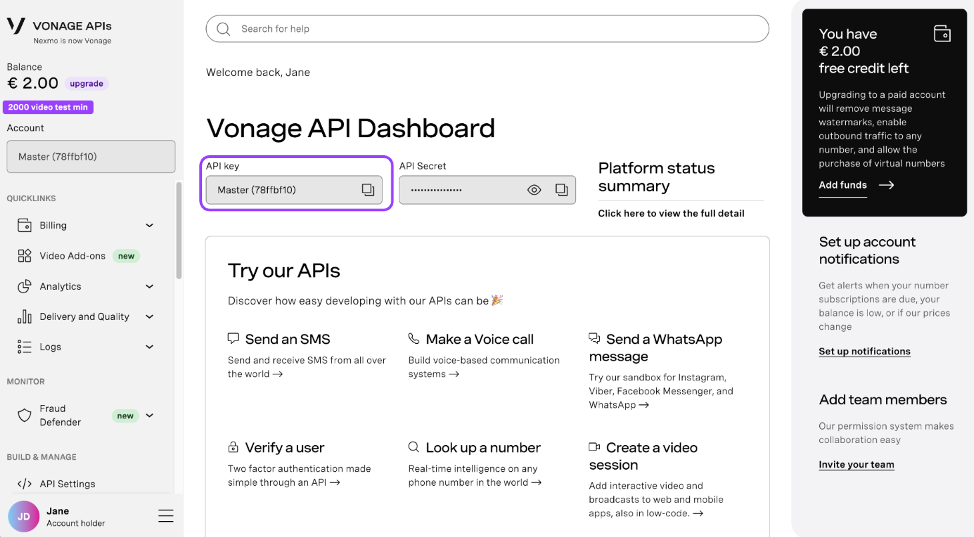
Task: Open the Invite your team link
Action: pos(856,464)
